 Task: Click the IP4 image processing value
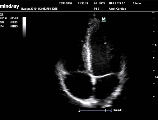(2, 26)
